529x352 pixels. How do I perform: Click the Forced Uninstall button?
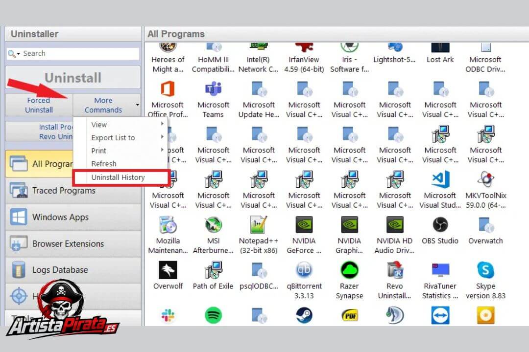(39, 105)
